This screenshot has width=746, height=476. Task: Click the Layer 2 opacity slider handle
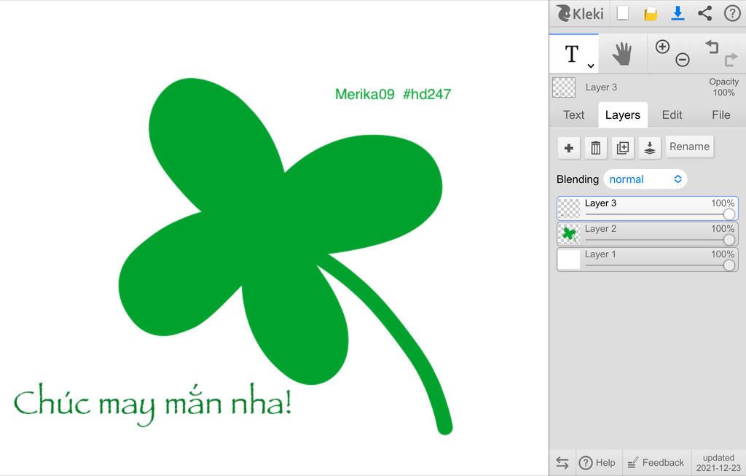[x=729, y=240]
